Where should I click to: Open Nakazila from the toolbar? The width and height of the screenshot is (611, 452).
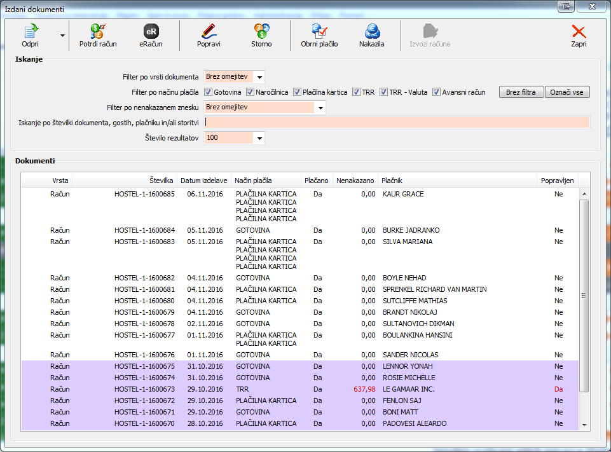pos(371,32)
